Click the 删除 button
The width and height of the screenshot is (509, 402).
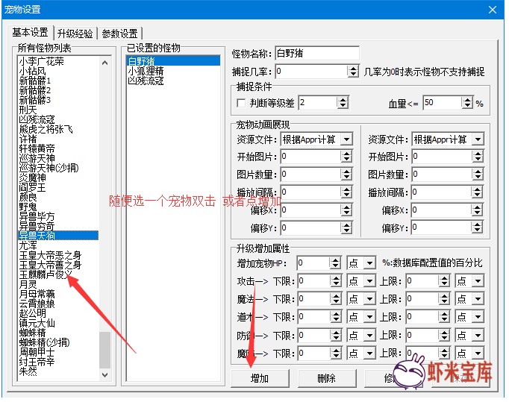point(326,378)
